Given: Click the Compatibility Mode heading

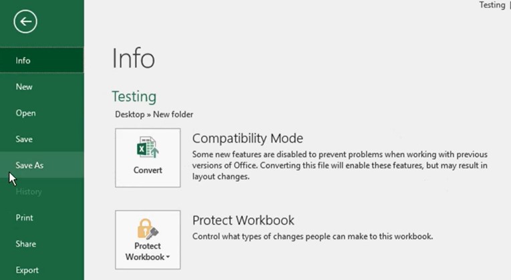Looking at the screenshot, I should point(248,138).
